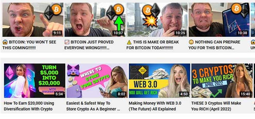Click the 5:34 duration badge

pyautogui.click(x=59, y=94)
